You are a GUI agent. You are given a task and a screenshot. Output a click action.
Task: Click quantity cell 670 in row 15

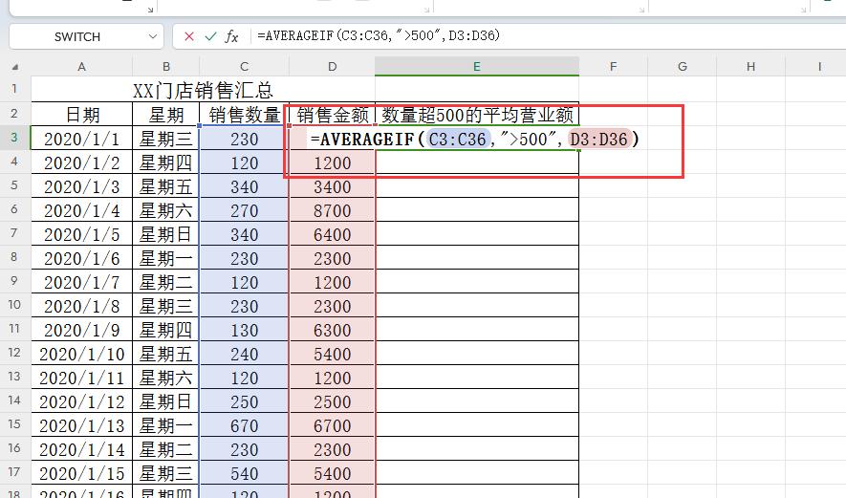pyautogui.click(x=245, y=425)
